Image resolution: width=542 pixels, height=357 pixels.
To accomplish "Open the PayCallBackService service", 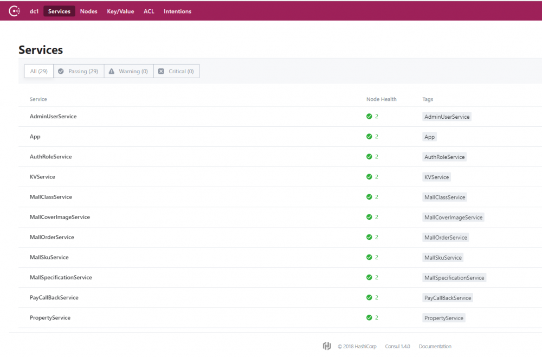I will [54, 297].
